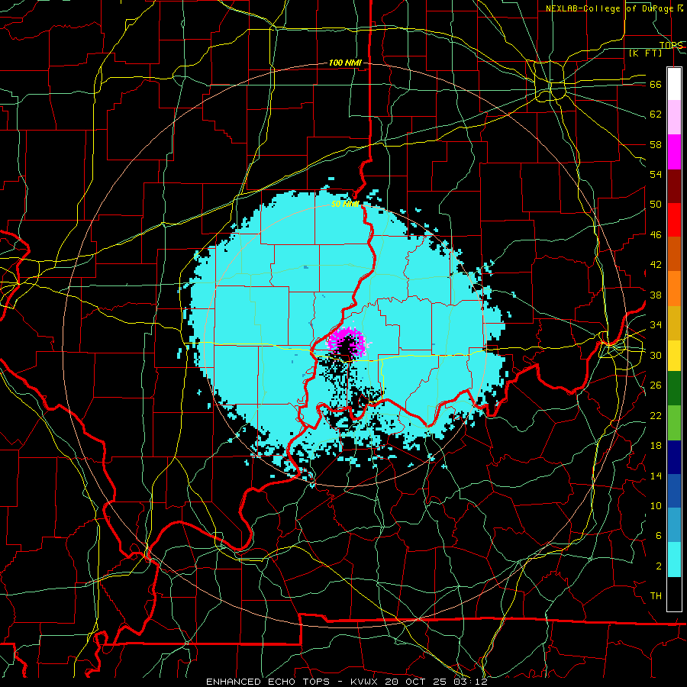
Task: Click the "[K FT]" units label
Action: point(645,53)
